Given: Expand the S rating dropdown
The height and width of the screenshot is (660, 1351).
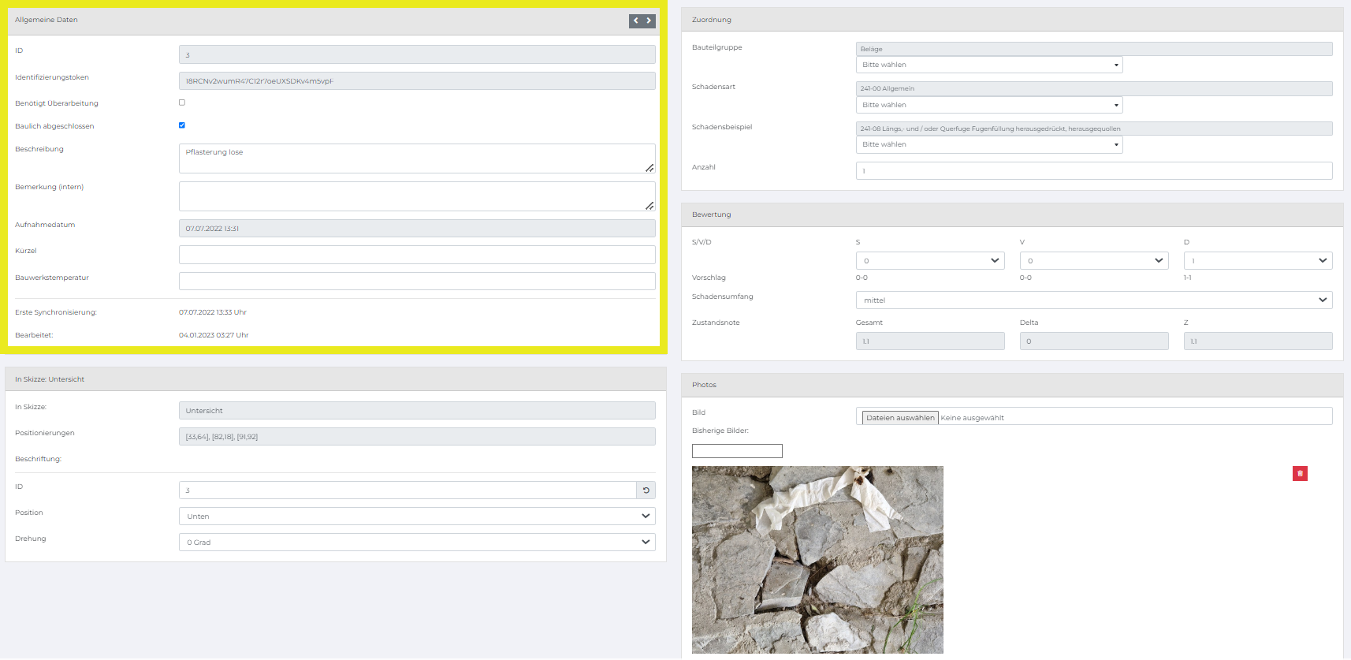Looking at the screenshot, I should coord(930,260).
